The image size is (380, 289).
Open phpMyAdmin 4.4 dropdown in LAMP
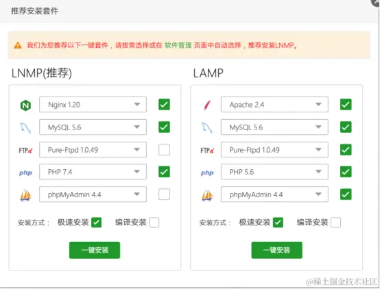coord(274,194)
